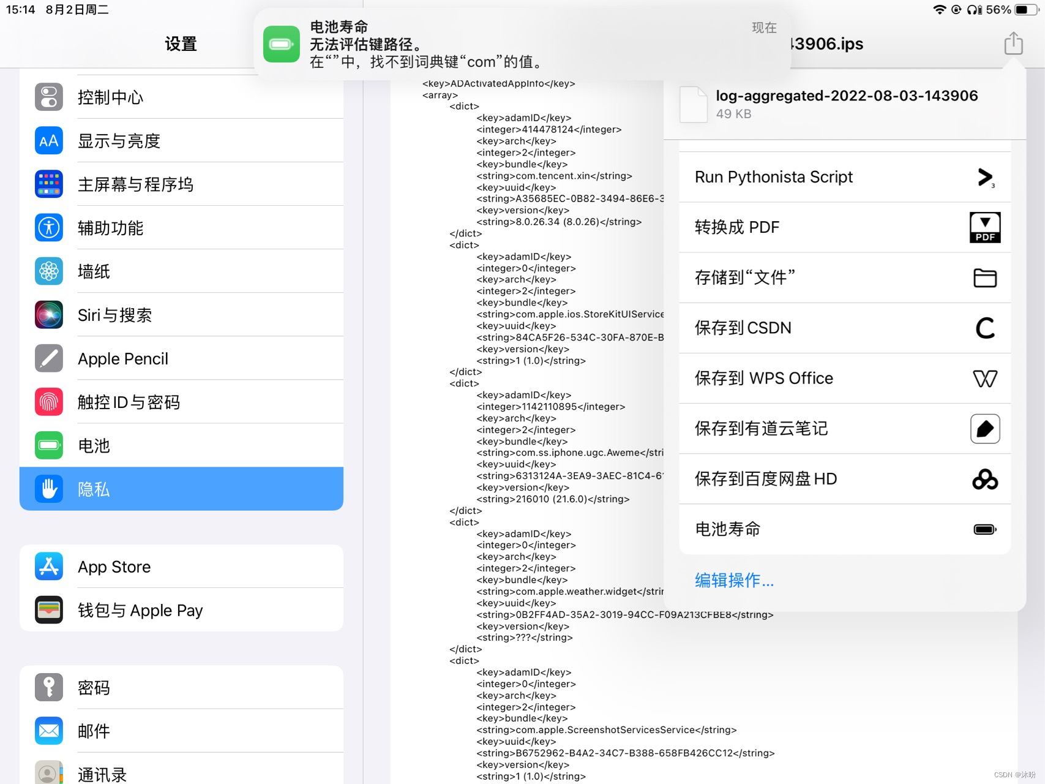
Task: Tap the share icon at top right
Action: (x=1013, y=43)
